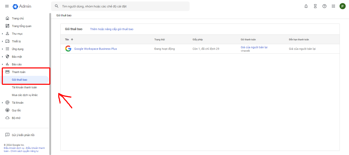Expand the Thiết bị section arrow
349x155 pixels.
[x=3, y=41]
